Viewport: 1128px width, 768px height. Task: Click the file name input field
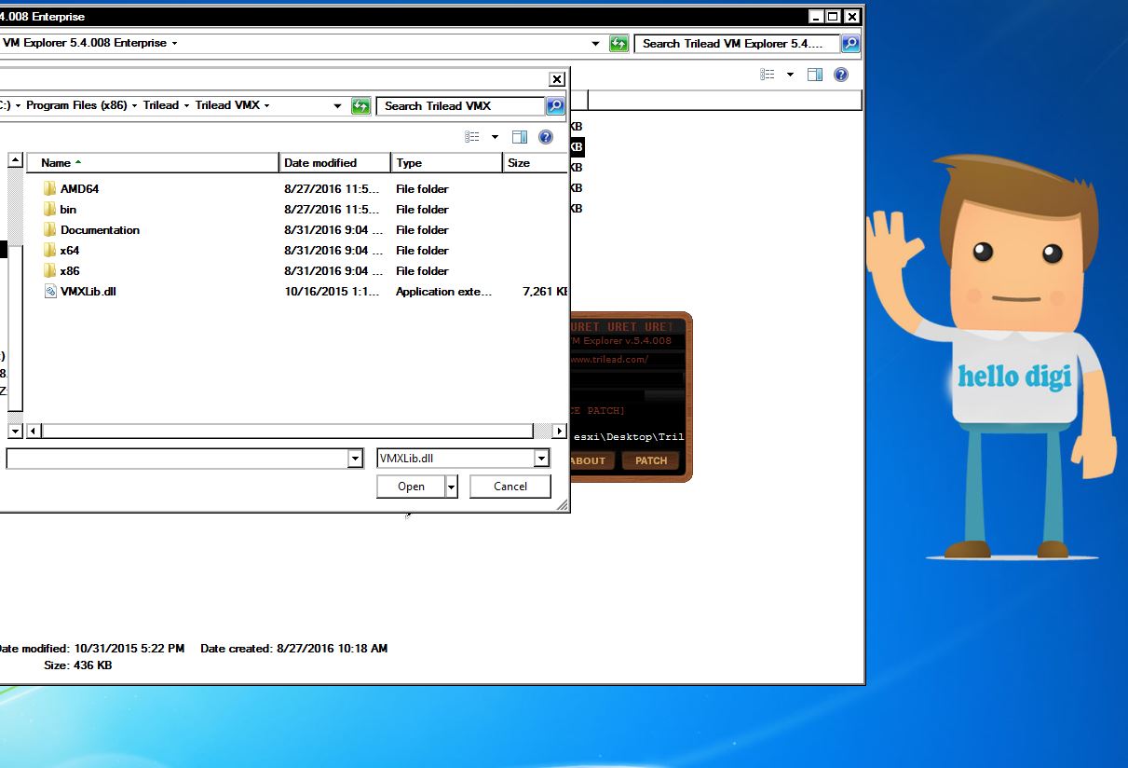pyautogui.click(x=177, y=459)
